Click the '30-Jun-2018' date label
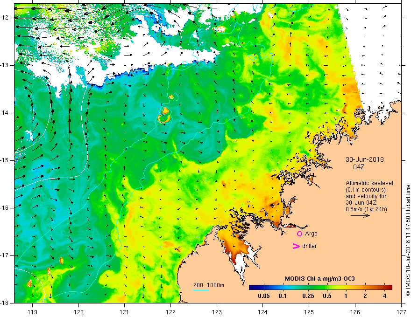 (x=365, y=159)
